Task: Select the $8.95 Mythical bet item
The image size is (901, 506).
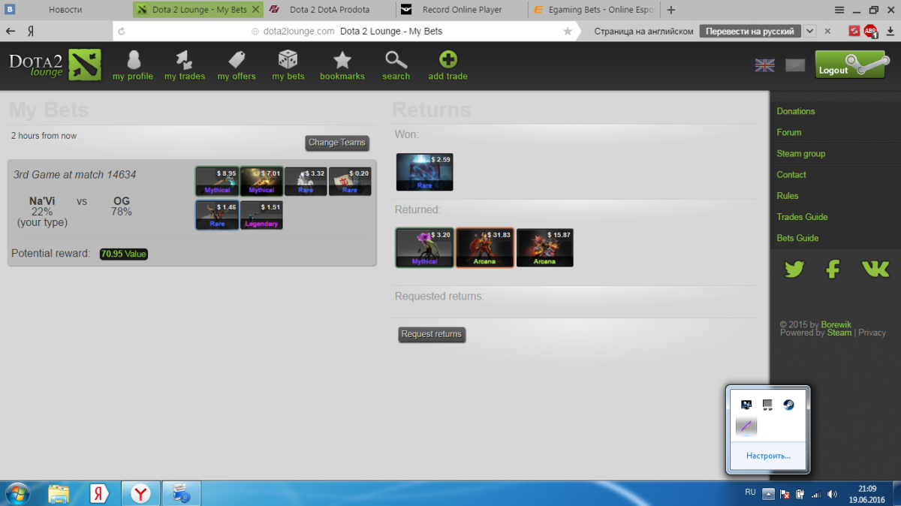Action: pos(217,181)
